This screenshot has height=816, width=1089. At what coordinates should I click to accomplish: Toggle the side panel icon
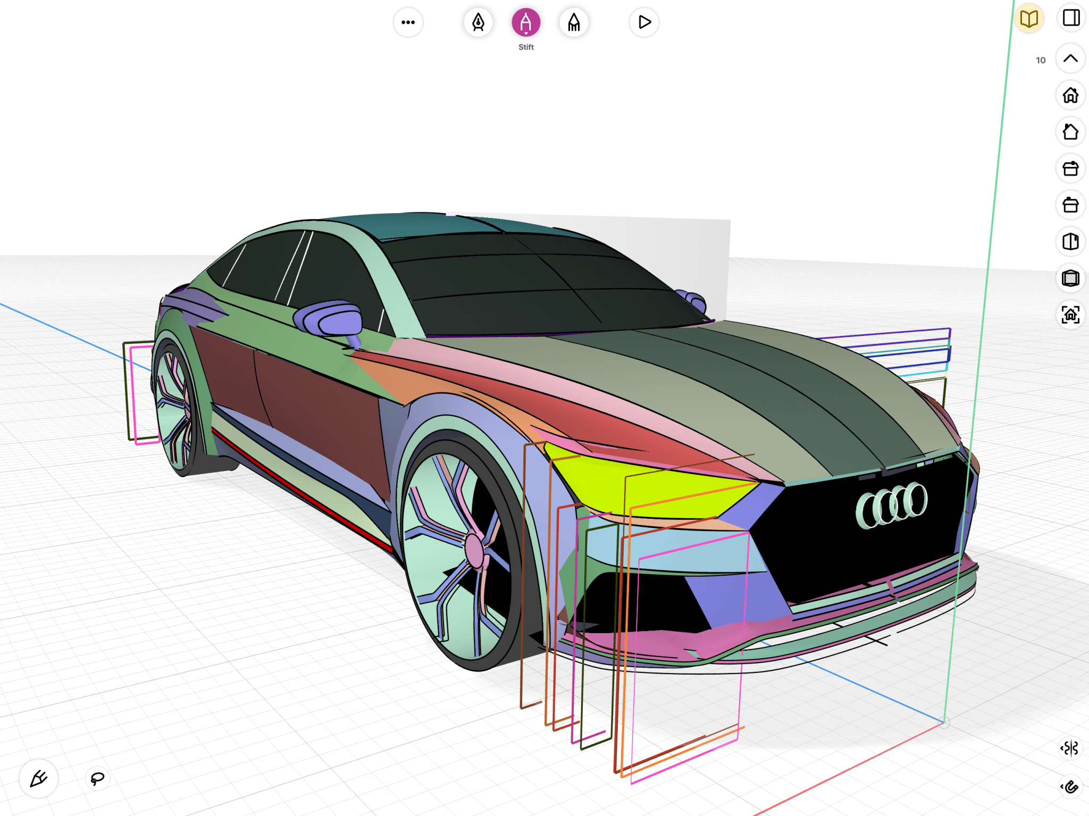[1071, 18]
